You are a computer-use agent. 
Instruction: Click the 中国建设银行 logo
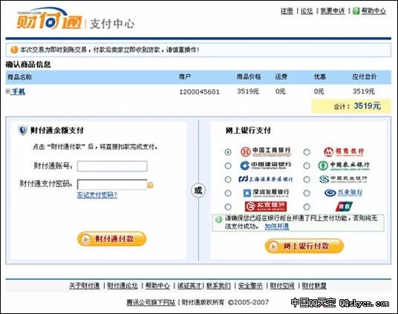266,166
